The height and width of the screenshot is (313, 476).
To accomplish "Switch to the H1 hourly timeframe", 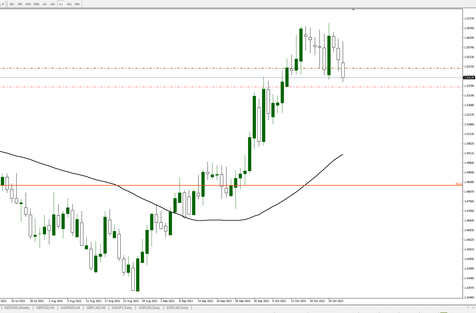I will click(45, 4).
